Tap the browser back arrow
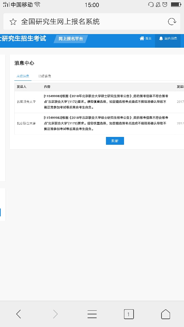184x327 pixels. click(18, 314)
